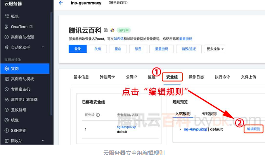Launch OrcaTerm from the sidebar
Screen dimensions: 265x159
click(19, 27)
